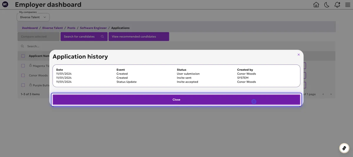Click the 'Invite sent' status cell

pyautogui.click(x=184, y=78)
